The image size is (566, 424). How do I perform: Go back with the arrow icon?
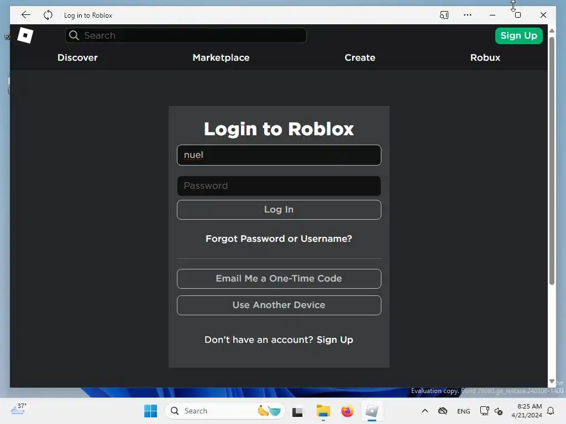tap(26, 15)
